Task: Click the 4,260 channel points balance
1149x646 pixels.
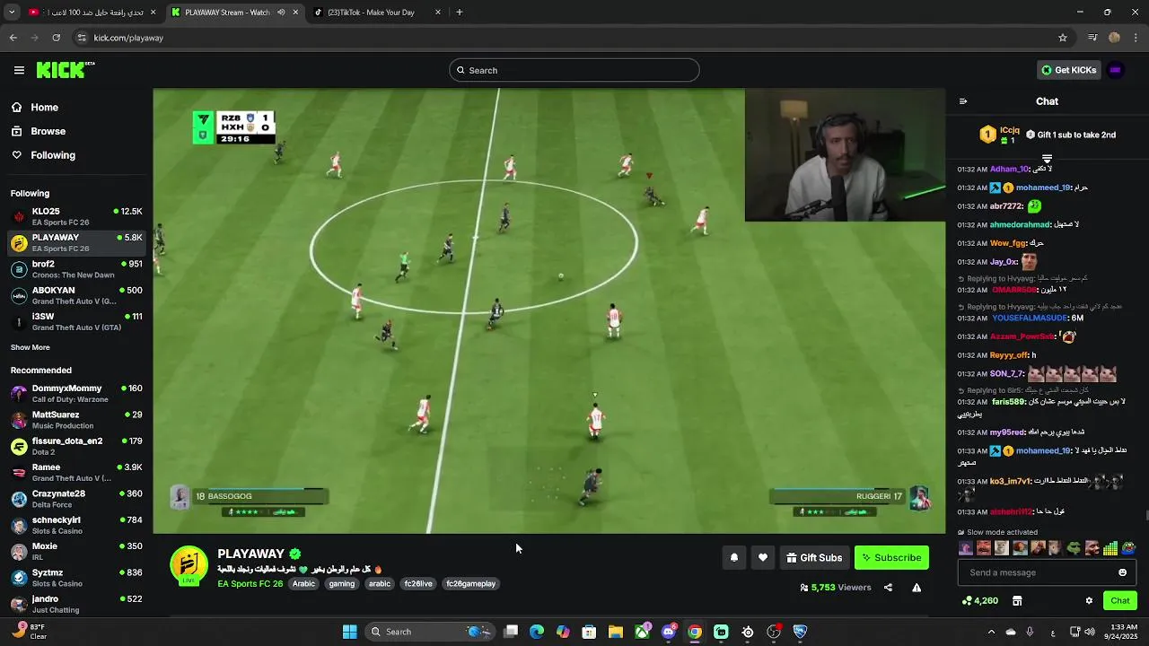Action: [979, 600]
